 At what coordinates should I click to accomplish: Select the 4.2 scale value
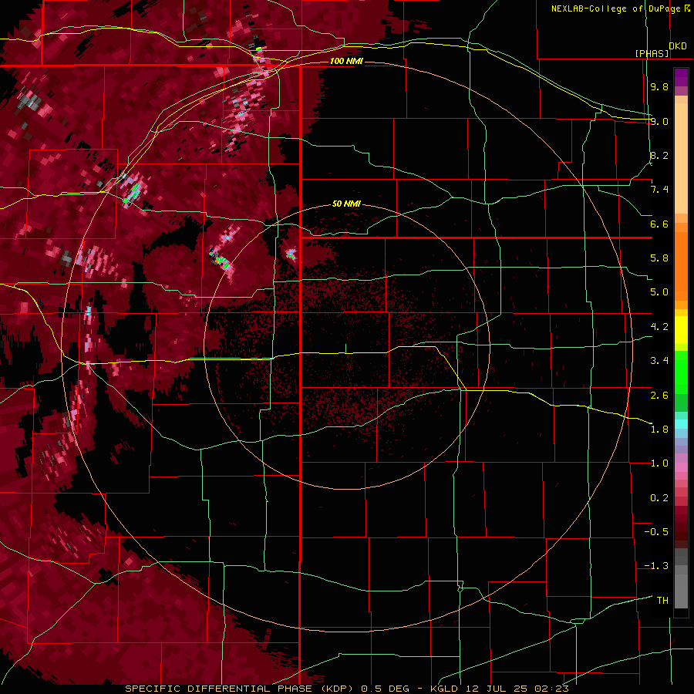(659, 327)
